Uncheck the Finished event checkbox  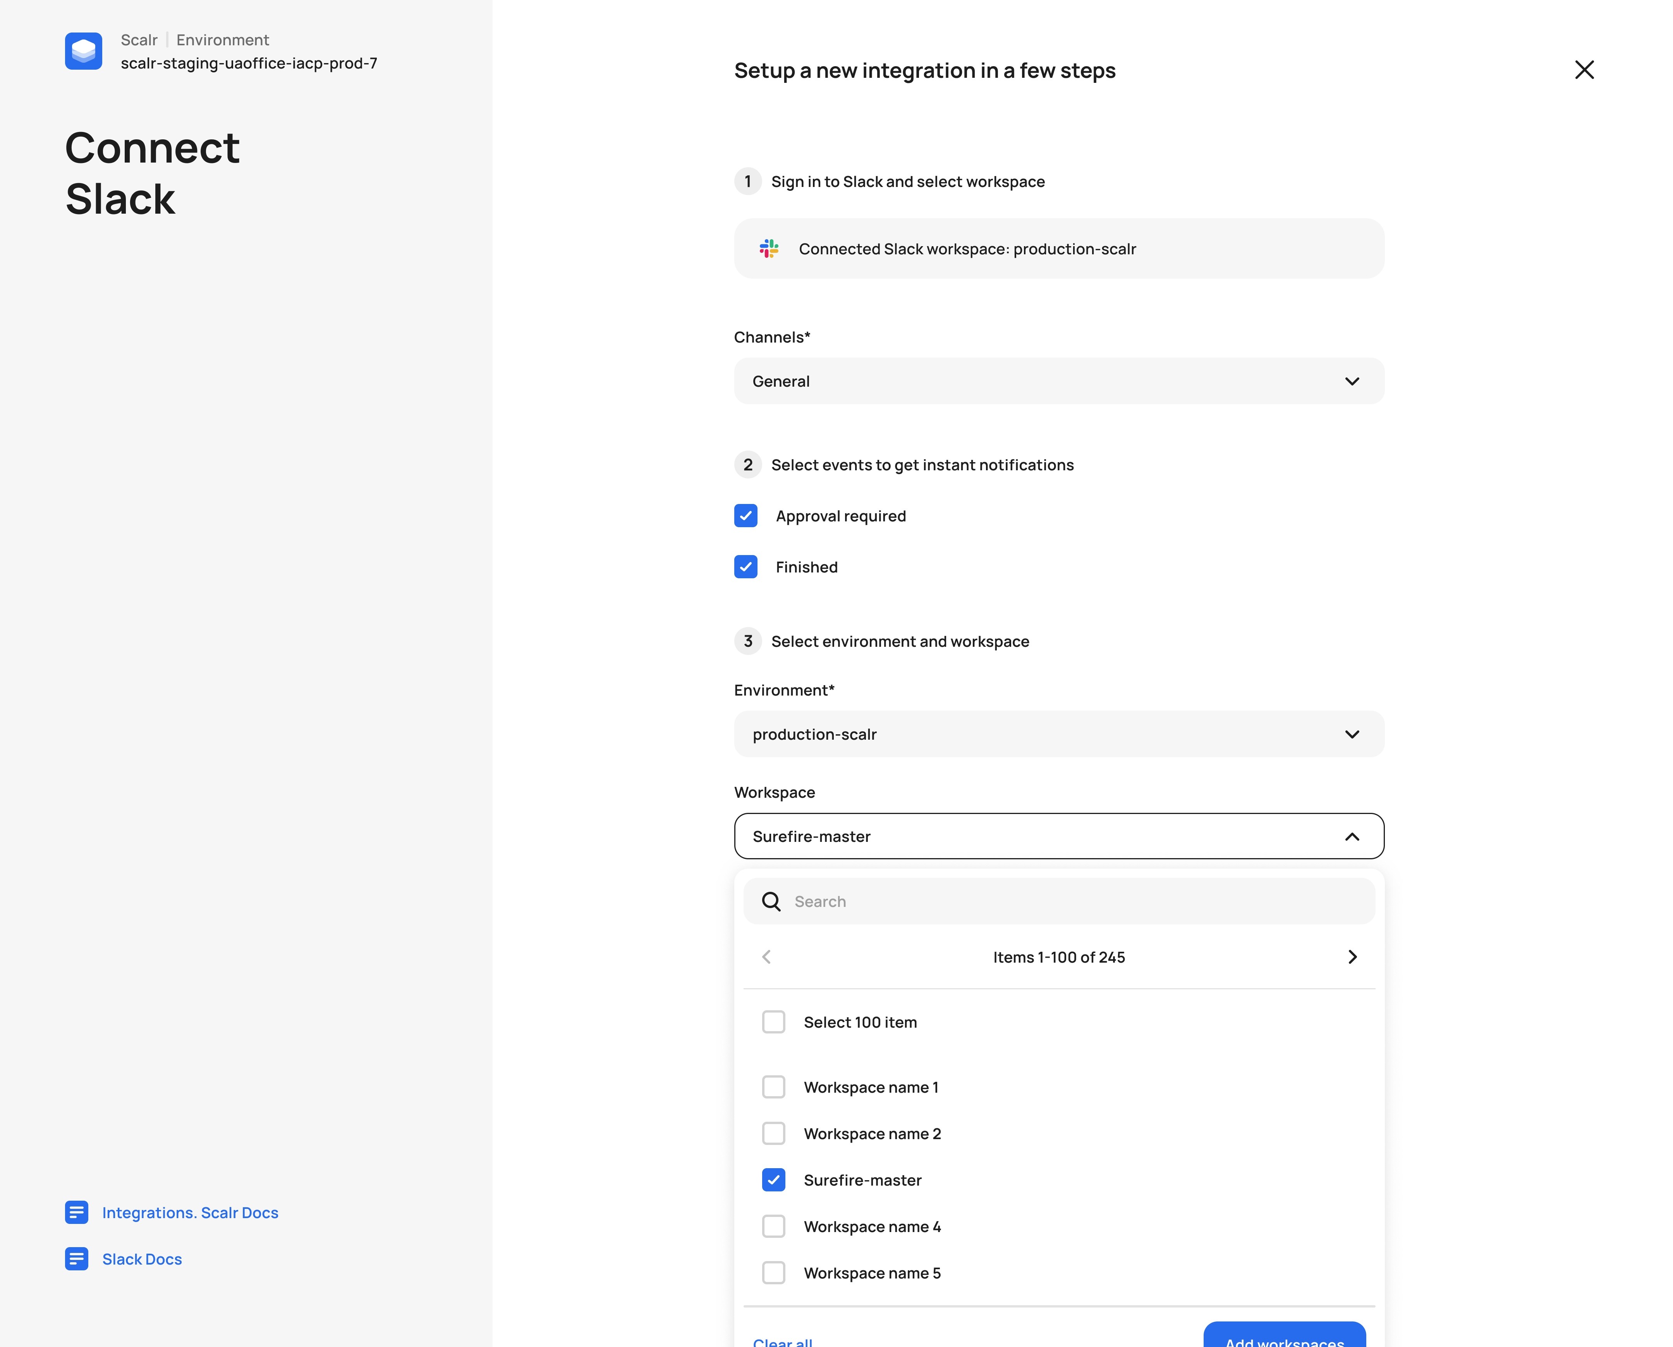[745, 567]
